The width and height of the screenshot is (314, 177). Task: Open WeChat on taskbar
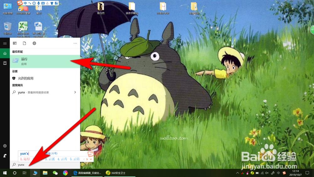[x=55, y=173]
